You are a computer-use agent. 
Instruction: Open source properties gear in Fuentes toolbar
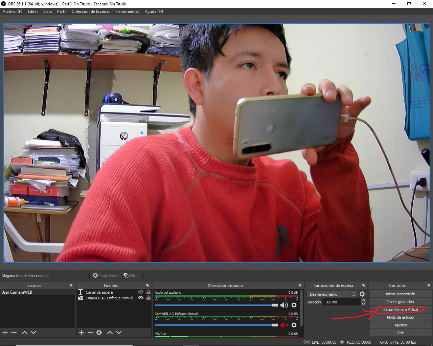point(99,332)
